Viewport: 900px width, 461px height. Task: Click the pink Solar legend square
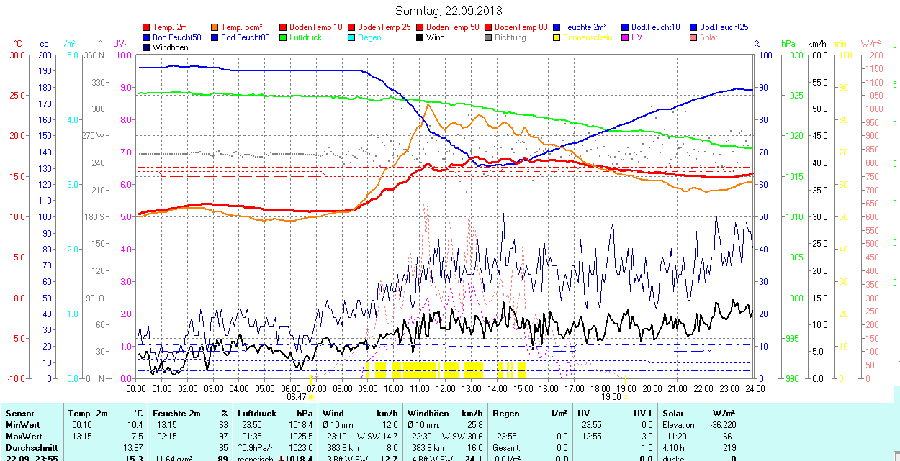point(694,37)
